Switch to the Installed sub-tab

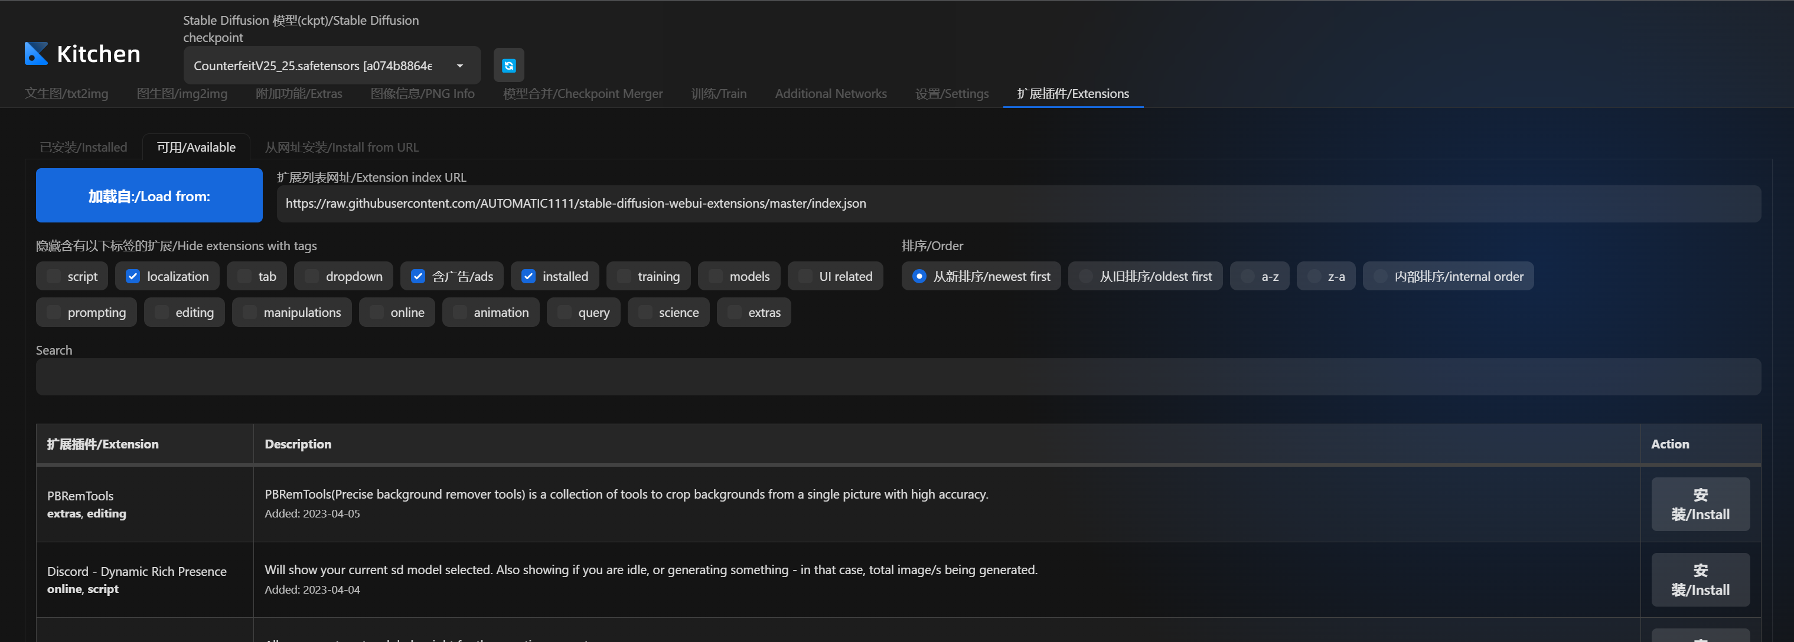(x=84, y=147)
